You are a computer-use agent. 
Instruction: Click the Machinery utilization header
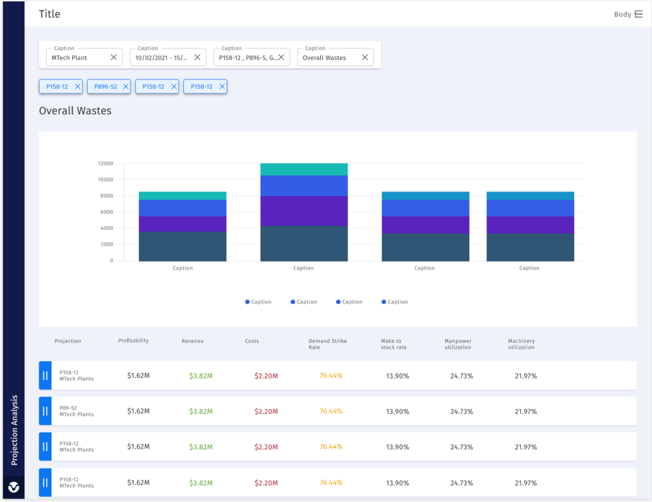point(521,344)
